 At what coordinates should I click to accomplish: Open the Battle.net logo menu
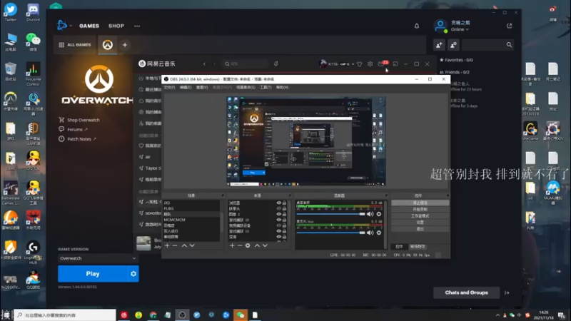[x=62, y=25]
